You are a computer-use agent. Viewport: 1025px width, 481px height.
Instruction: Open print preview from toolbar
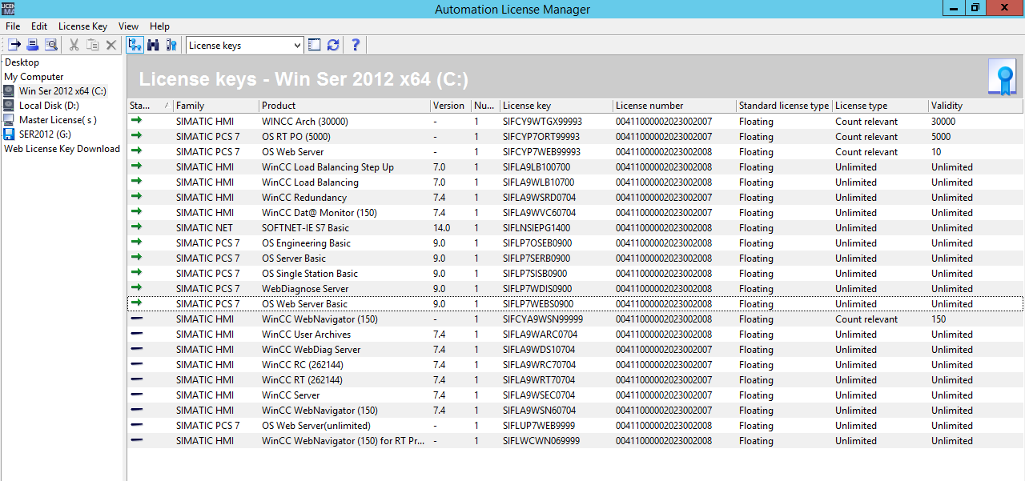[51, 45]
